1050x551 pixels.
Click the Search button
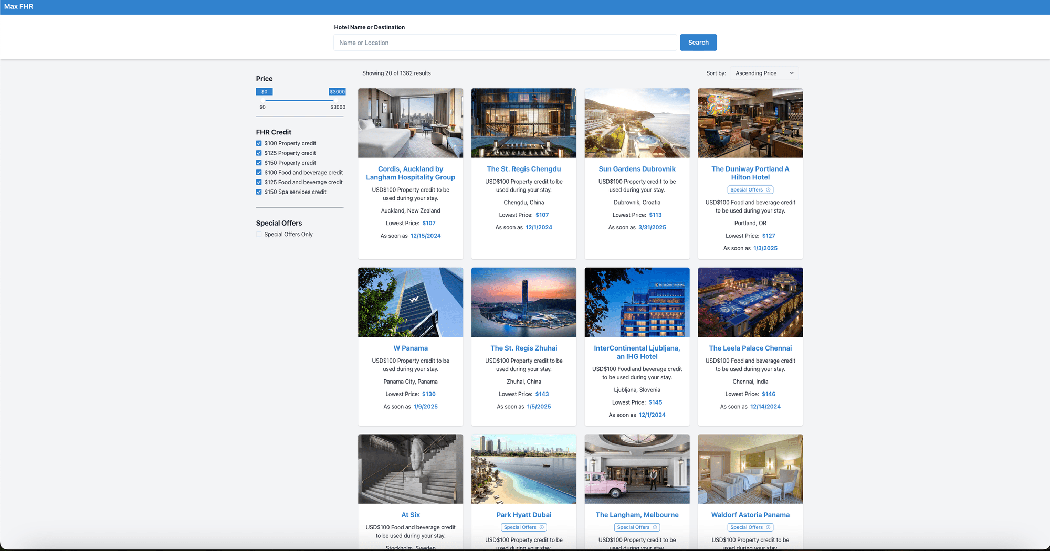coord(698,43)
